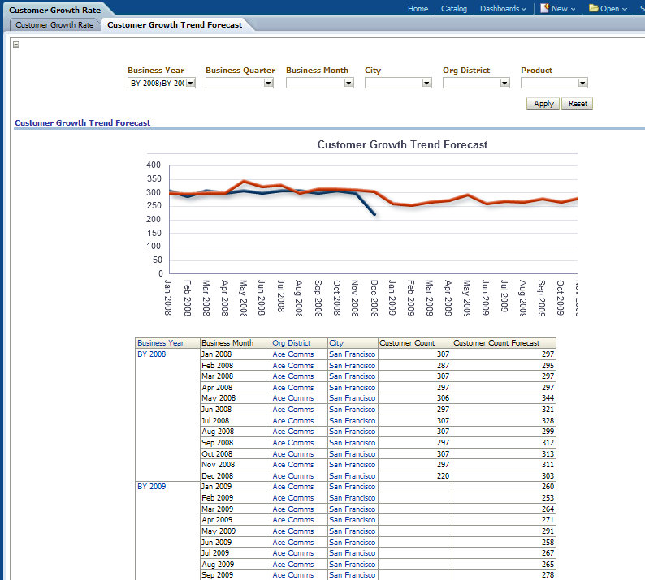Screen dimensions: 645x580
Task: Open the Dashboards menu
Action: click(503, 9)
